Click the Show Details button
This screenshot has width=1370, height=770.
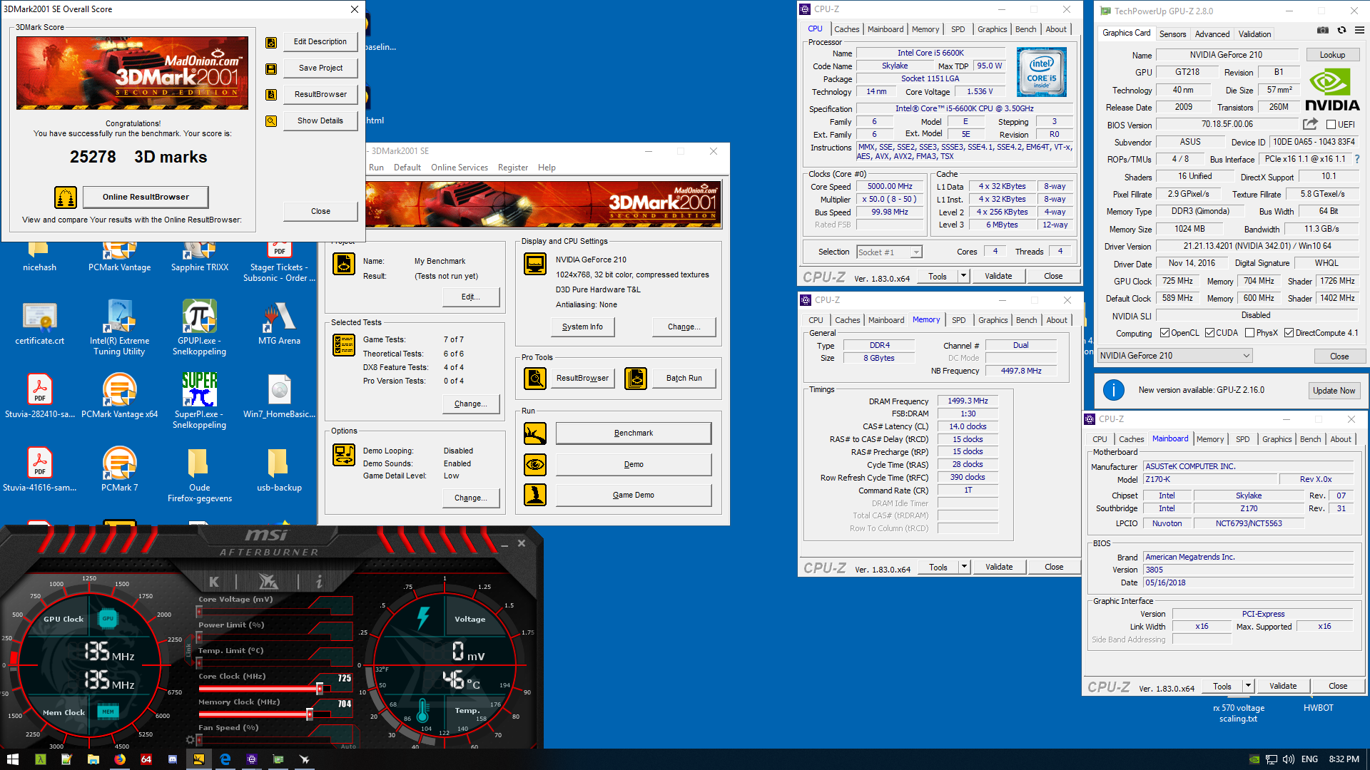click(x=320, y=121)
